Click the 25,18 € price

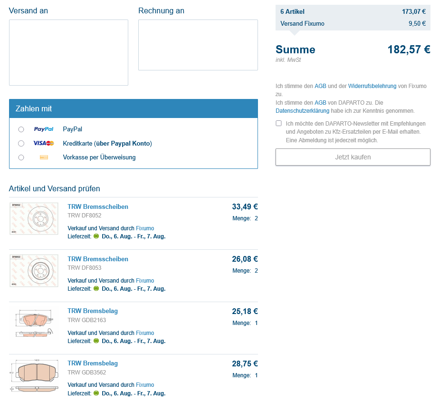[245, 311]
